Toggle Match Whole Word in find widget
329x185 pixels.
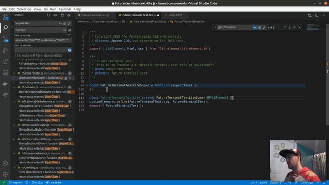click(259, 27)
